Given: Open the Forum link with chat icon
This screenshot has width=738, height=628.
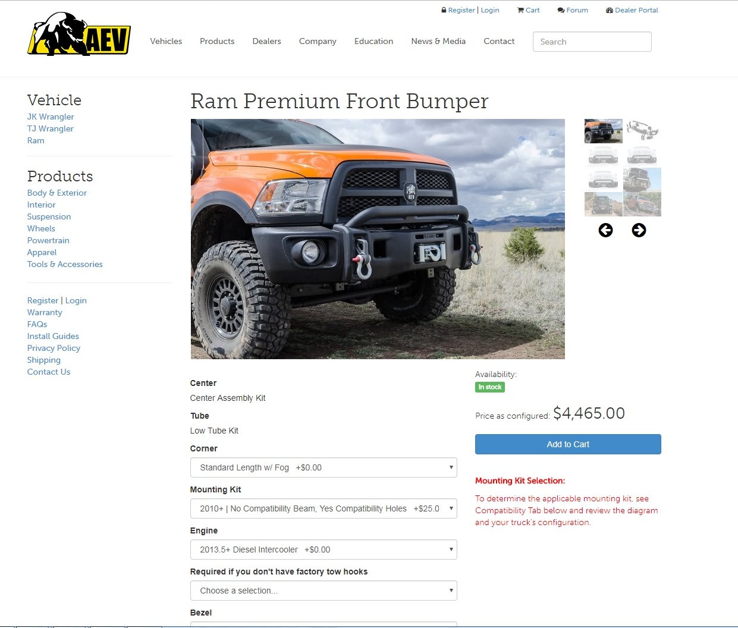Looking at the screenshot, I should [x=573, y=10].
